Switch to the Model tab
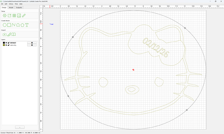224x134 pixels. [11, 7]
